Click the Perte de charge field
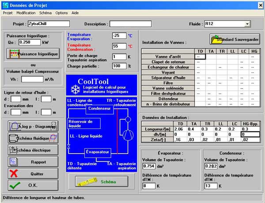Screen dimensions: 265x203 click(119, 57)
